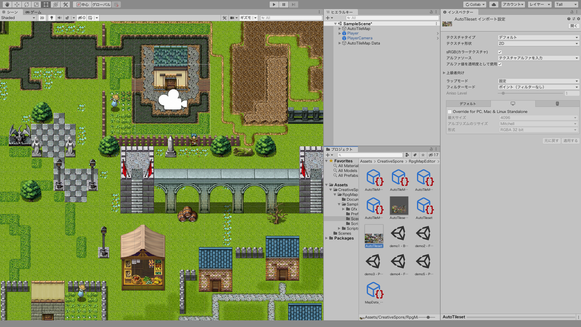Toggle pivot mode 中心 button
Viewport: 581px width, 327px height.
coord(82,5)
